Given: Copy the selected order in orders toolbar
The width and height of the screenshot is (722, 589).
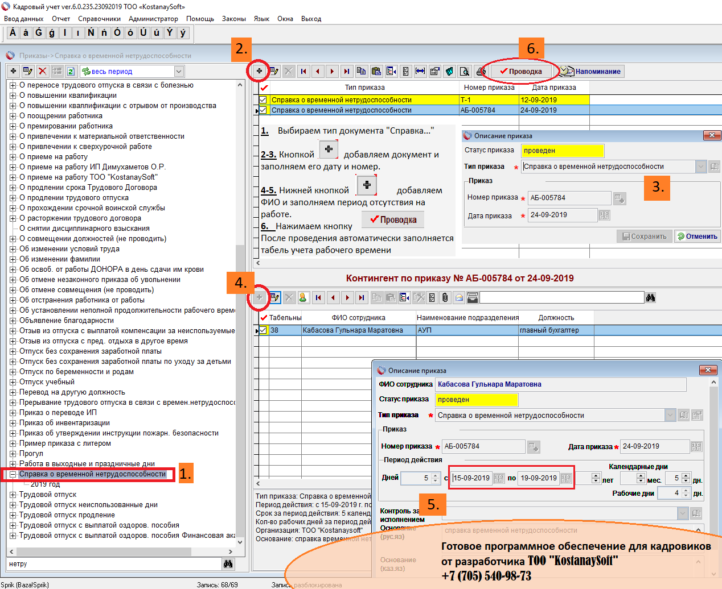Looking at the screenshot, I should pyautogui.click(x=361, y=71).
